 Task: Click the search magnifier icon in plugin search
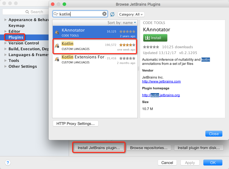(56, 14)
